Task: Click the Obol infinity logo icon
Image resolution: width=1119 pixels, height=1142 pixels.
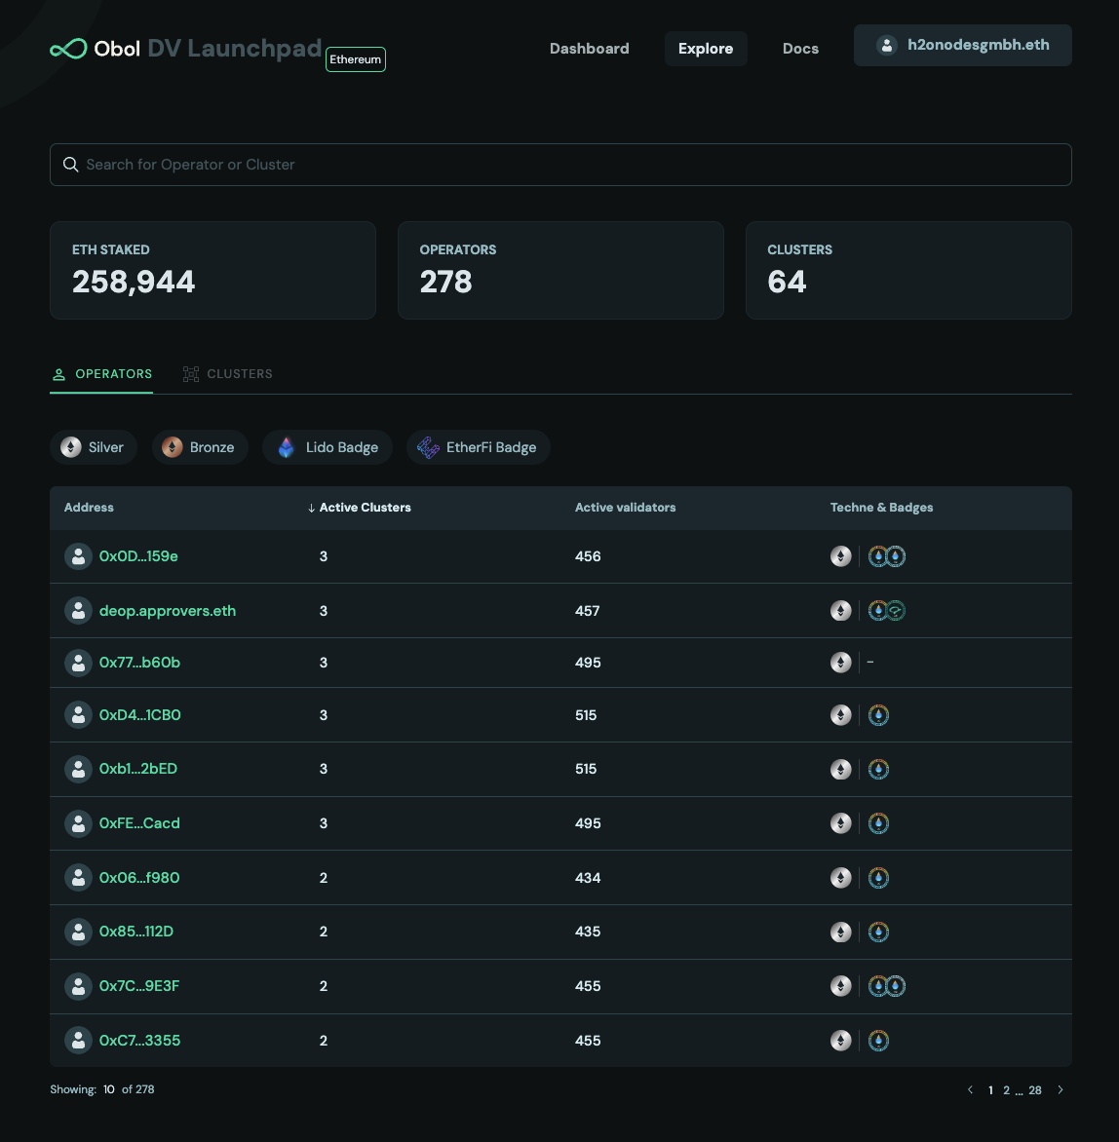Action: click(x=68, y=49)
